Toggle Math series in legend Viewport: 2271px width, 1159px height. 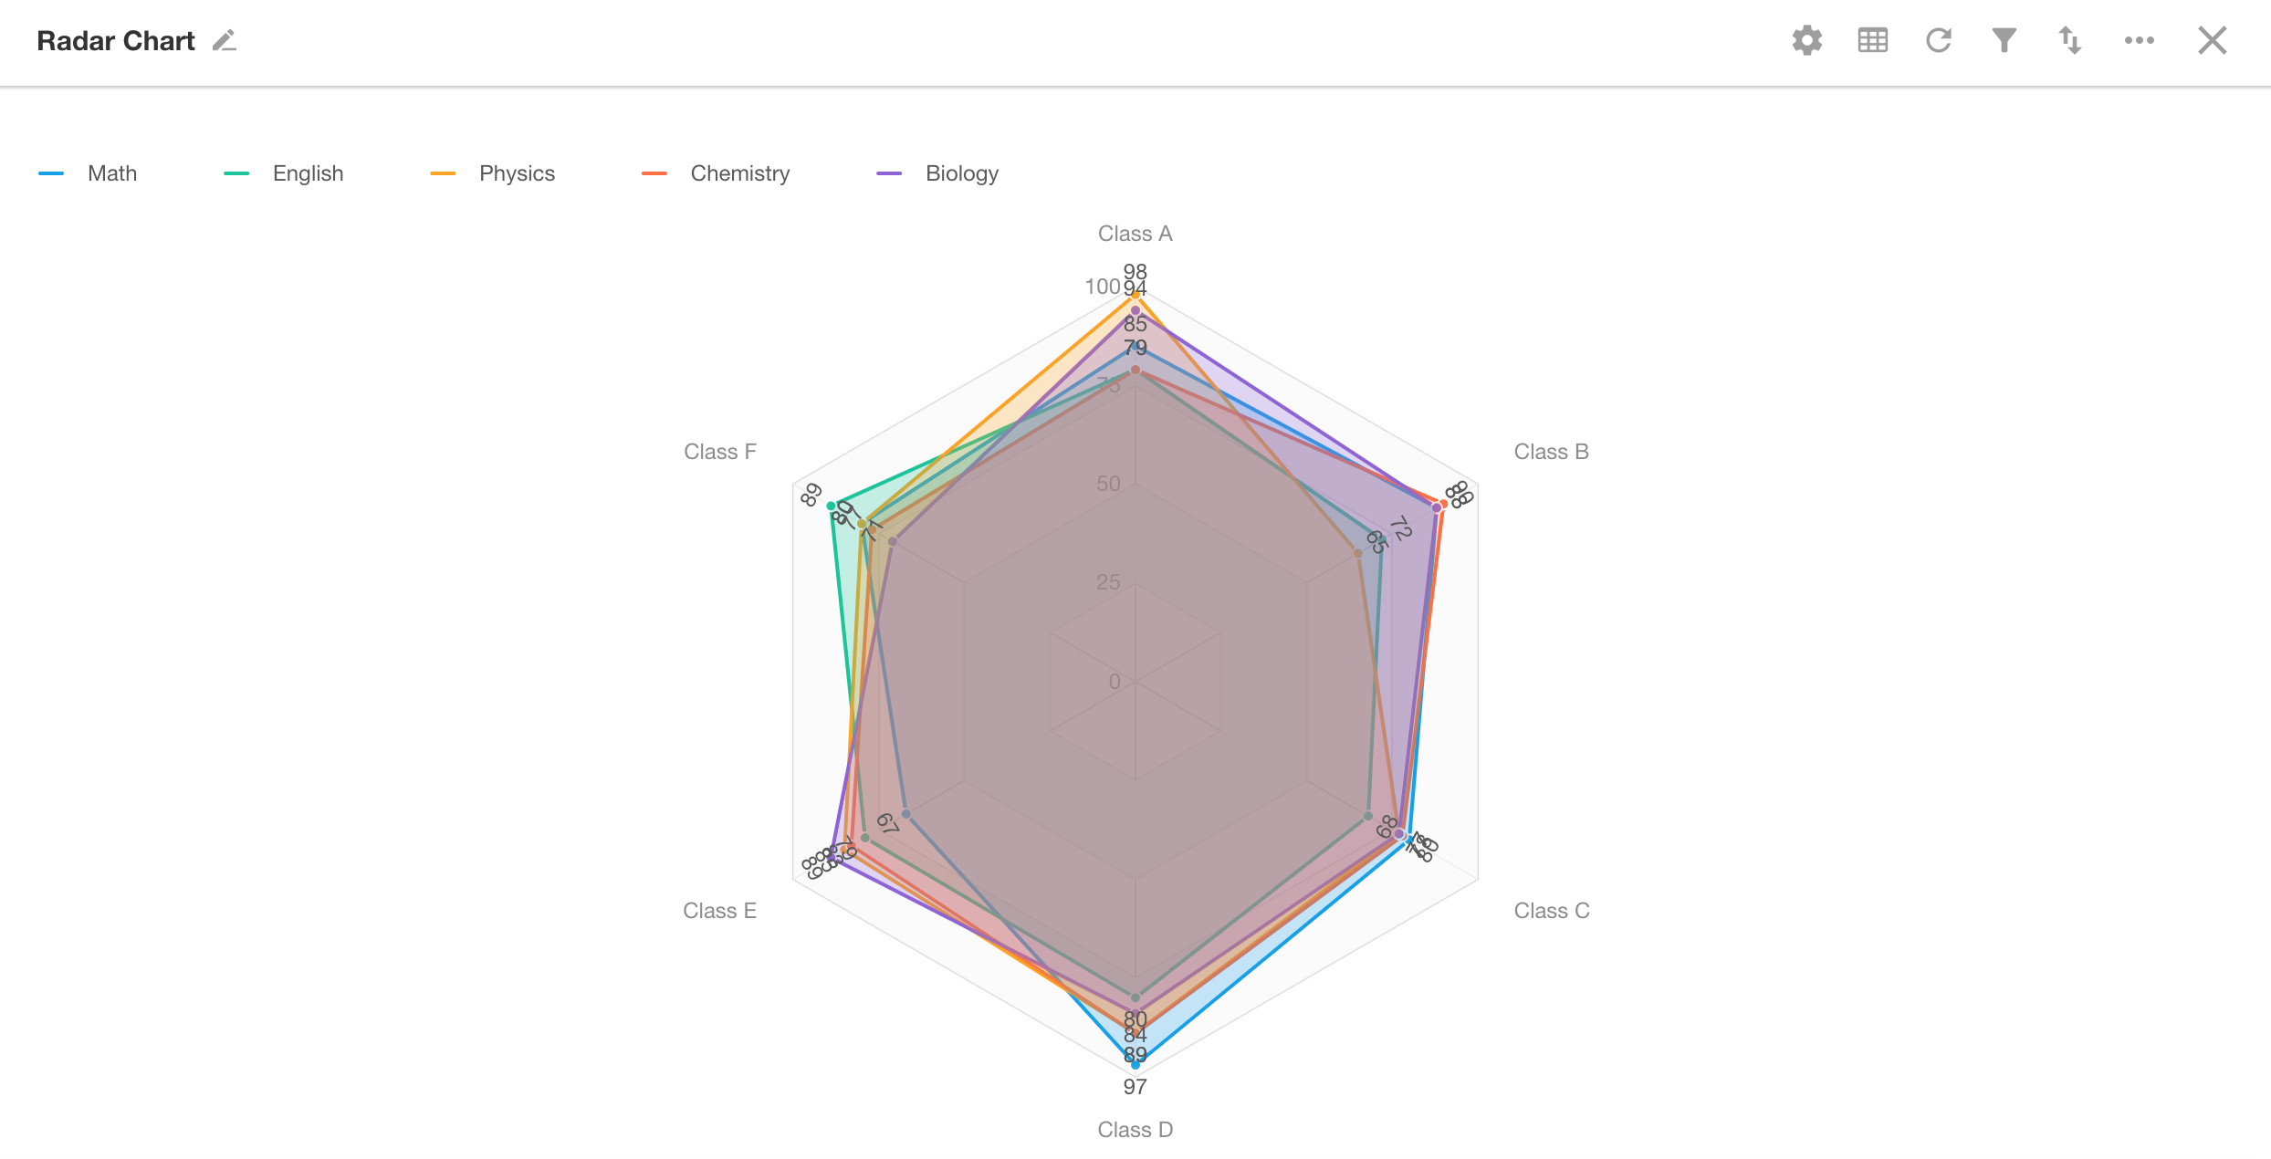click(x=111, y=173)
